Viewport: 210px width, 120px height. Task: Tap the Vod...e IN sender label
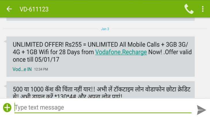click(22, 69)
